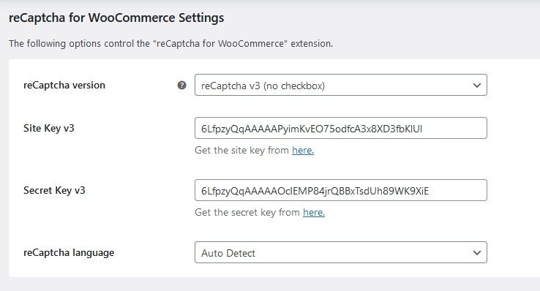Open the reCaptcha language dropdown
The width and height of the screenshot is (540, 291).
tap(340, 252)
